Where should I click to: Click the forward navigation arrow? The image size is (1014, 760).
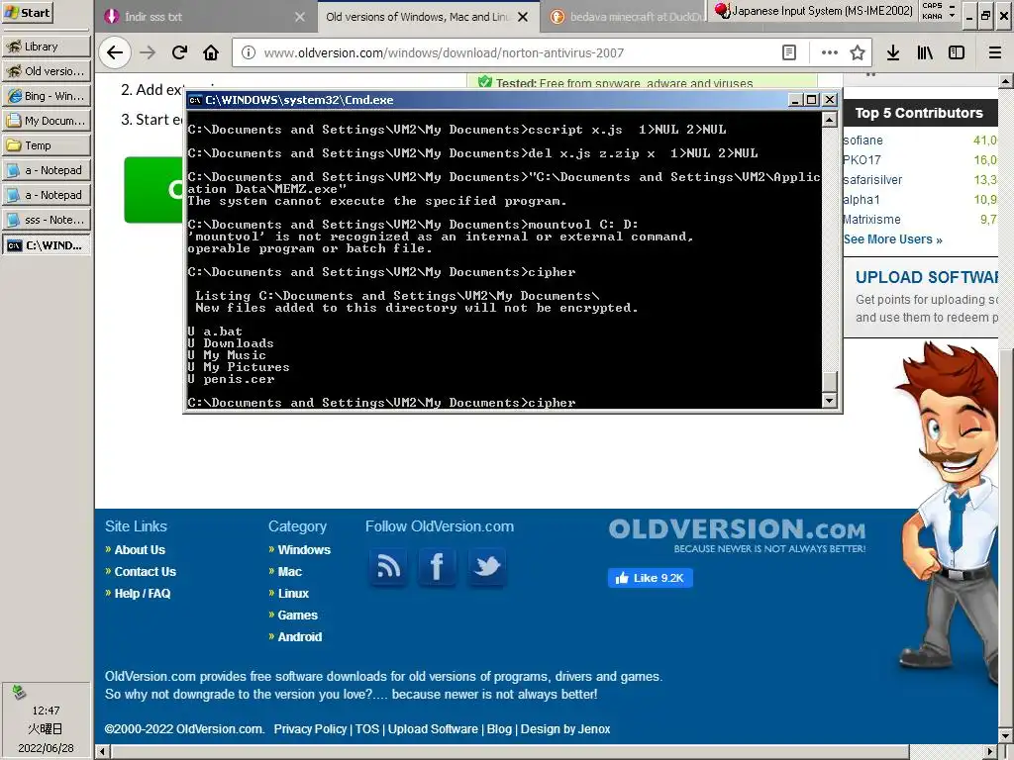pyautogui.click(x=149, y=53)
